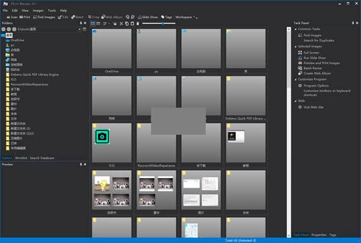Collapse the Selected Images section
361x243 pixels.
(x=295, y=47)
